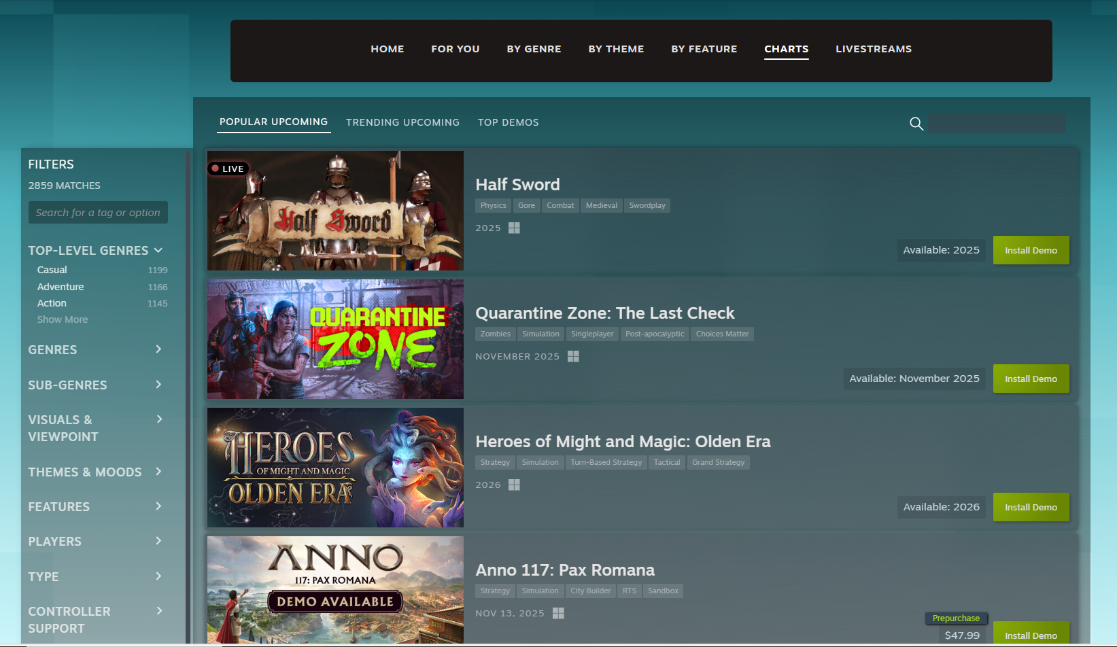Viewport: 1117px width, 647px height.
Task: Expand the Players filter section
Action: [158, 541]
